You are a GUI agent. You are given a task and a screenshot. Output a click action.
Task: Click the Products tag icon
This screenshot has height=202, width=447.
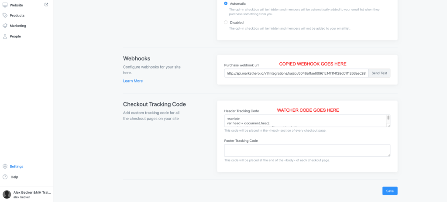coord(5,15)
